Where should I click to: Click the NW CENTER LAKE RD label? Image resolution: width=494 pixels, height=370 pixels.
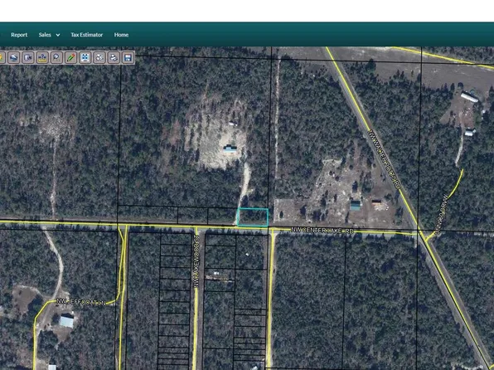pos(322,231)
